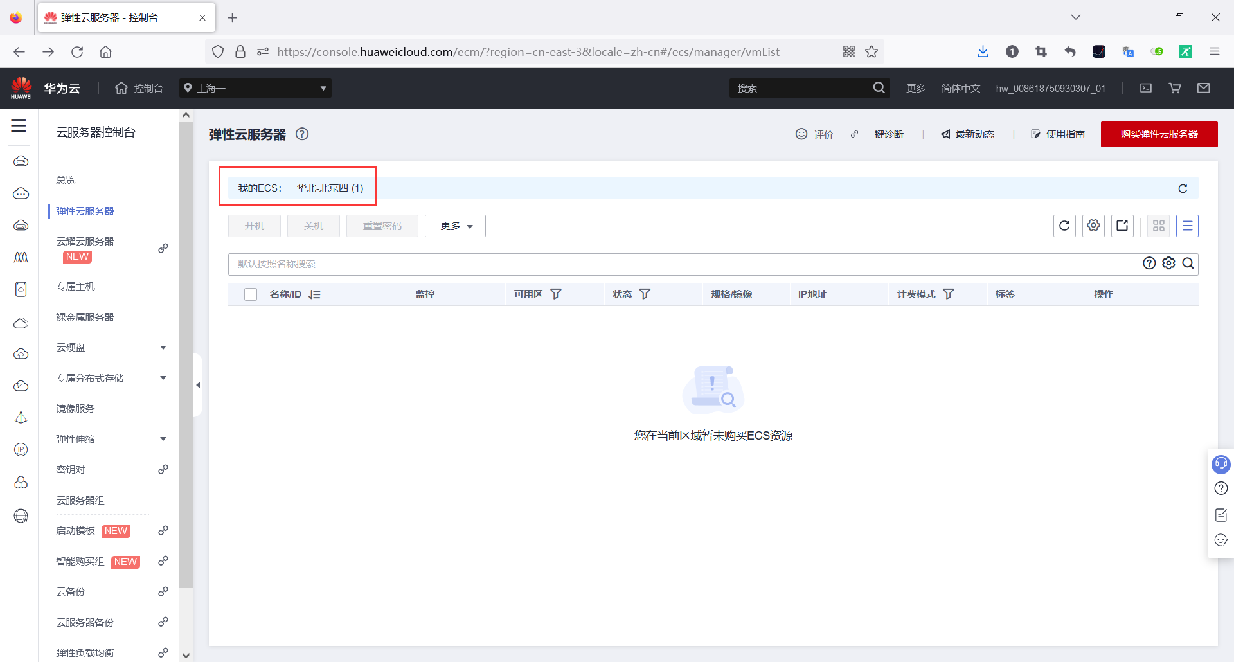1234x662 pixels.
Task: Focus the top bar 搜索 field
Action: tap(800, 88)
